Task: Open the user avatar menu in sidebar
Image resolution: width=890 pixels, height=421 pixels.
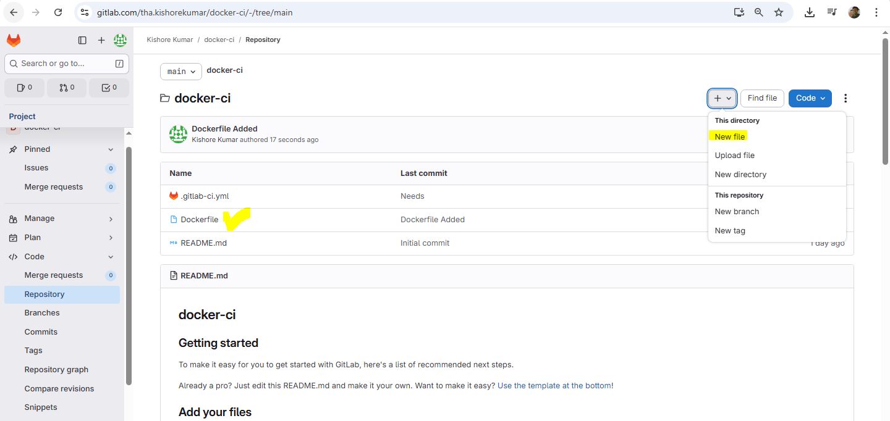Action: (121, 41)
